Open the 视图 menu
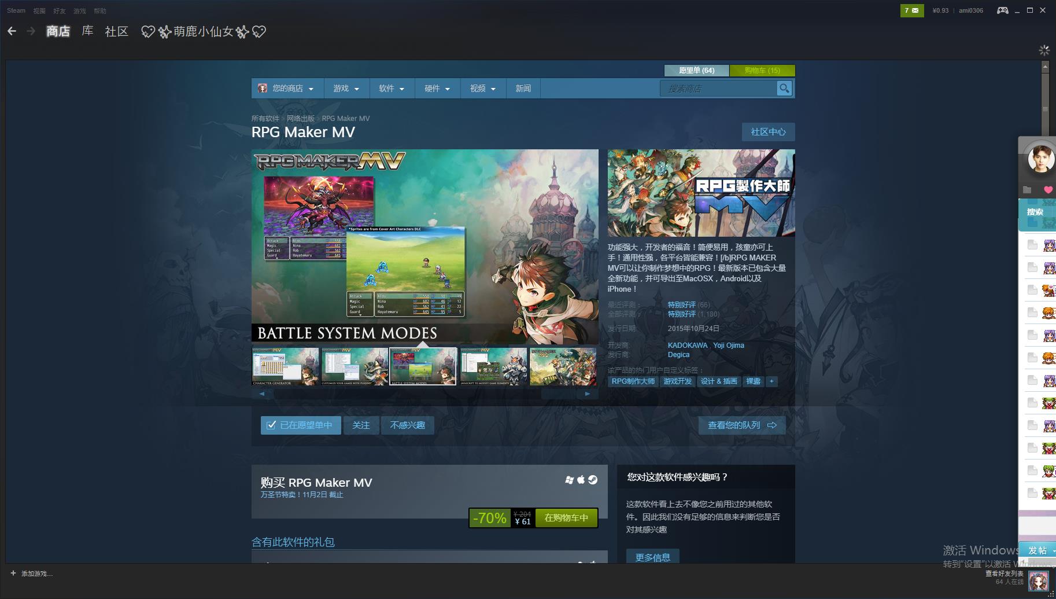Image resolution: width=1056 pixels, height=599 pixels. (x=39, y=10)
